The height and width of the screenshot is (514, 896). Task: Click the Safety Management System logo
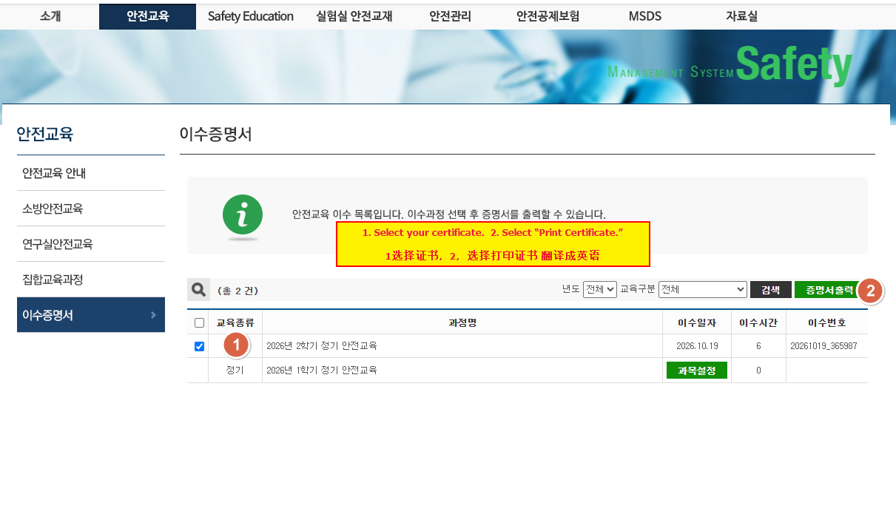coord(730,67)
